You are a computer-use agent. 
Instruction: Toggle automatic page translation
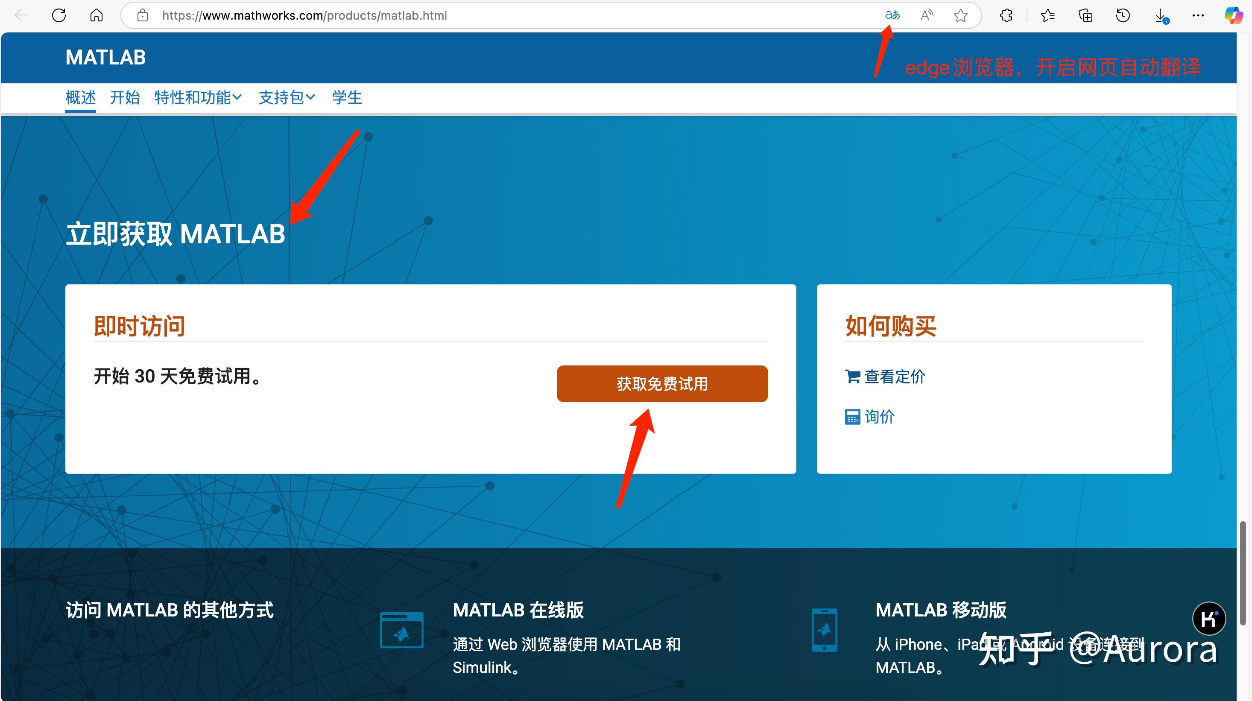(x=892, y=15)
